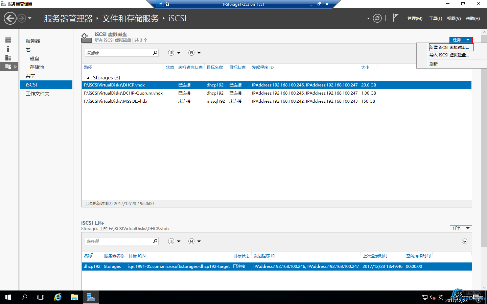Click the search magnifier in virtual disks filter
This screenshot has width=487, height=304.
point(155,53)
